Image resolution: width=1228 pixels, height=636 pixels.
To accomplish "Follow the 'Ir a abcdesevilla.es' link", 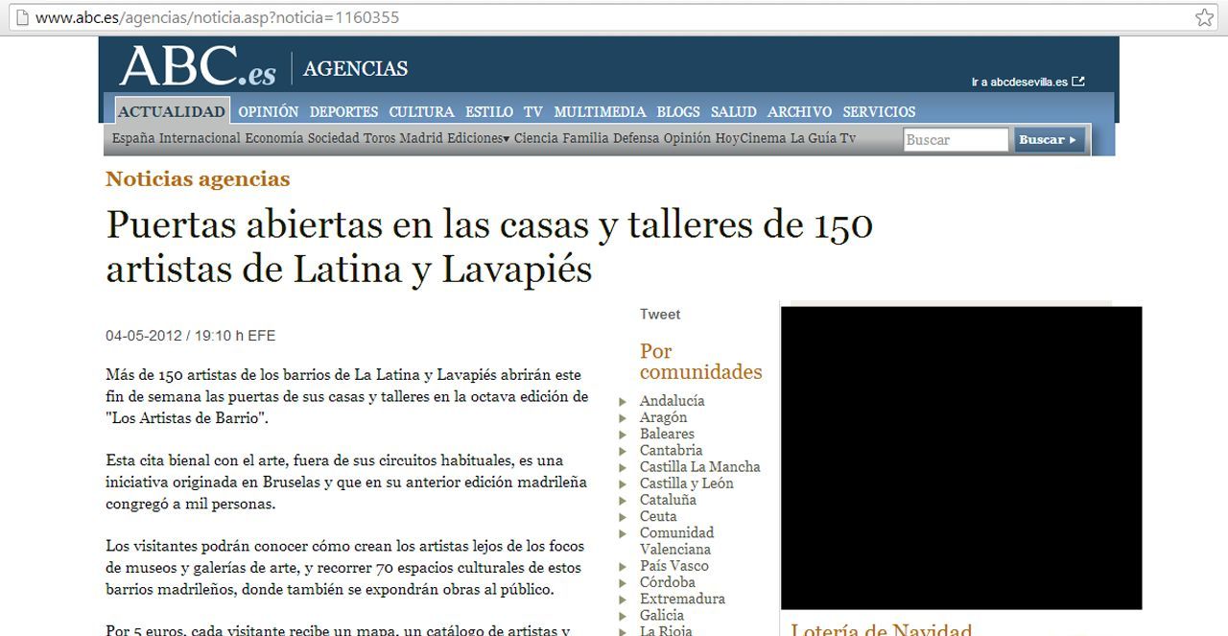I will tap(1019, 82).
